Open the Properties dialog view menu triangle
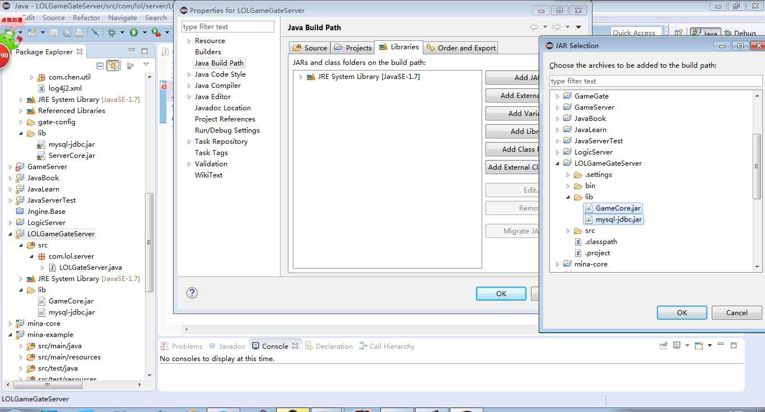This screenshot has width=765, height=412. coord(579,27)
